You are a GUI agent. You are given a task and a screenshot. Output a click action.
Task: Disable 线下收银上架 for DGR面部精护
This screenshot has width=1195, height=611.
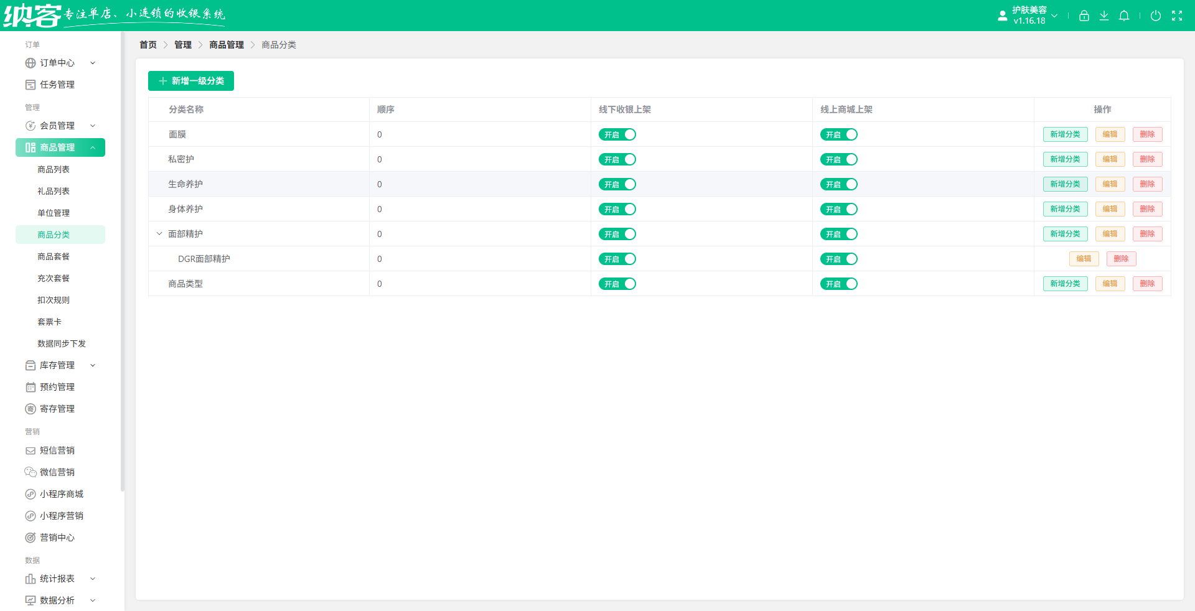click(x=617, y=259)
